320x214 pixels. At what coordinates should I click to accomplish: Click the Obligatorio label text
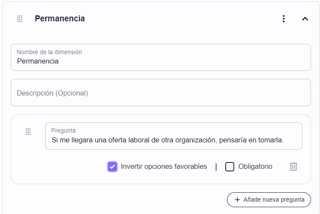[x=255, y=167]
